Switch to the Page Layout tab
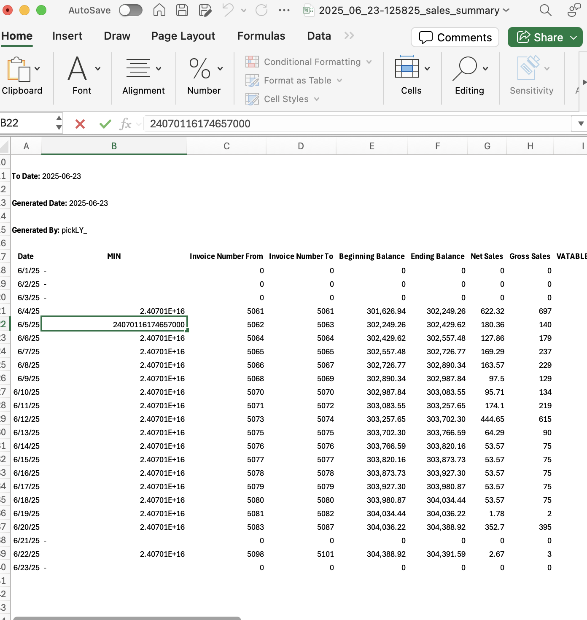 pos(183,36)
